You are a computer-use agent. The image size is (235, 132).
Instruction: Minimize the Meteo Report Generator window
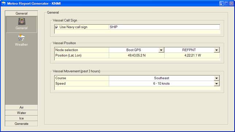coord(221,3)
